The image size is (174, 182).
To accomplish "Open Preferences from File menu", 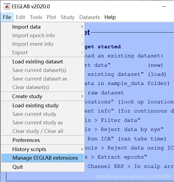I will 43,140.
